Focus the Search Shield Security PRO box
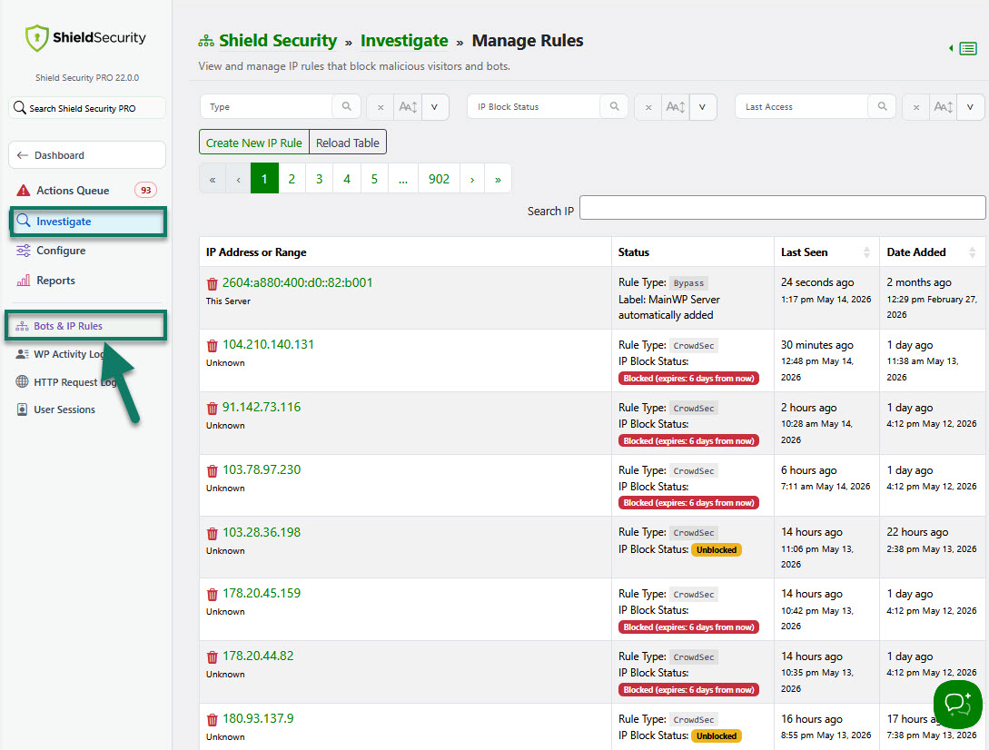 point(87,108)
